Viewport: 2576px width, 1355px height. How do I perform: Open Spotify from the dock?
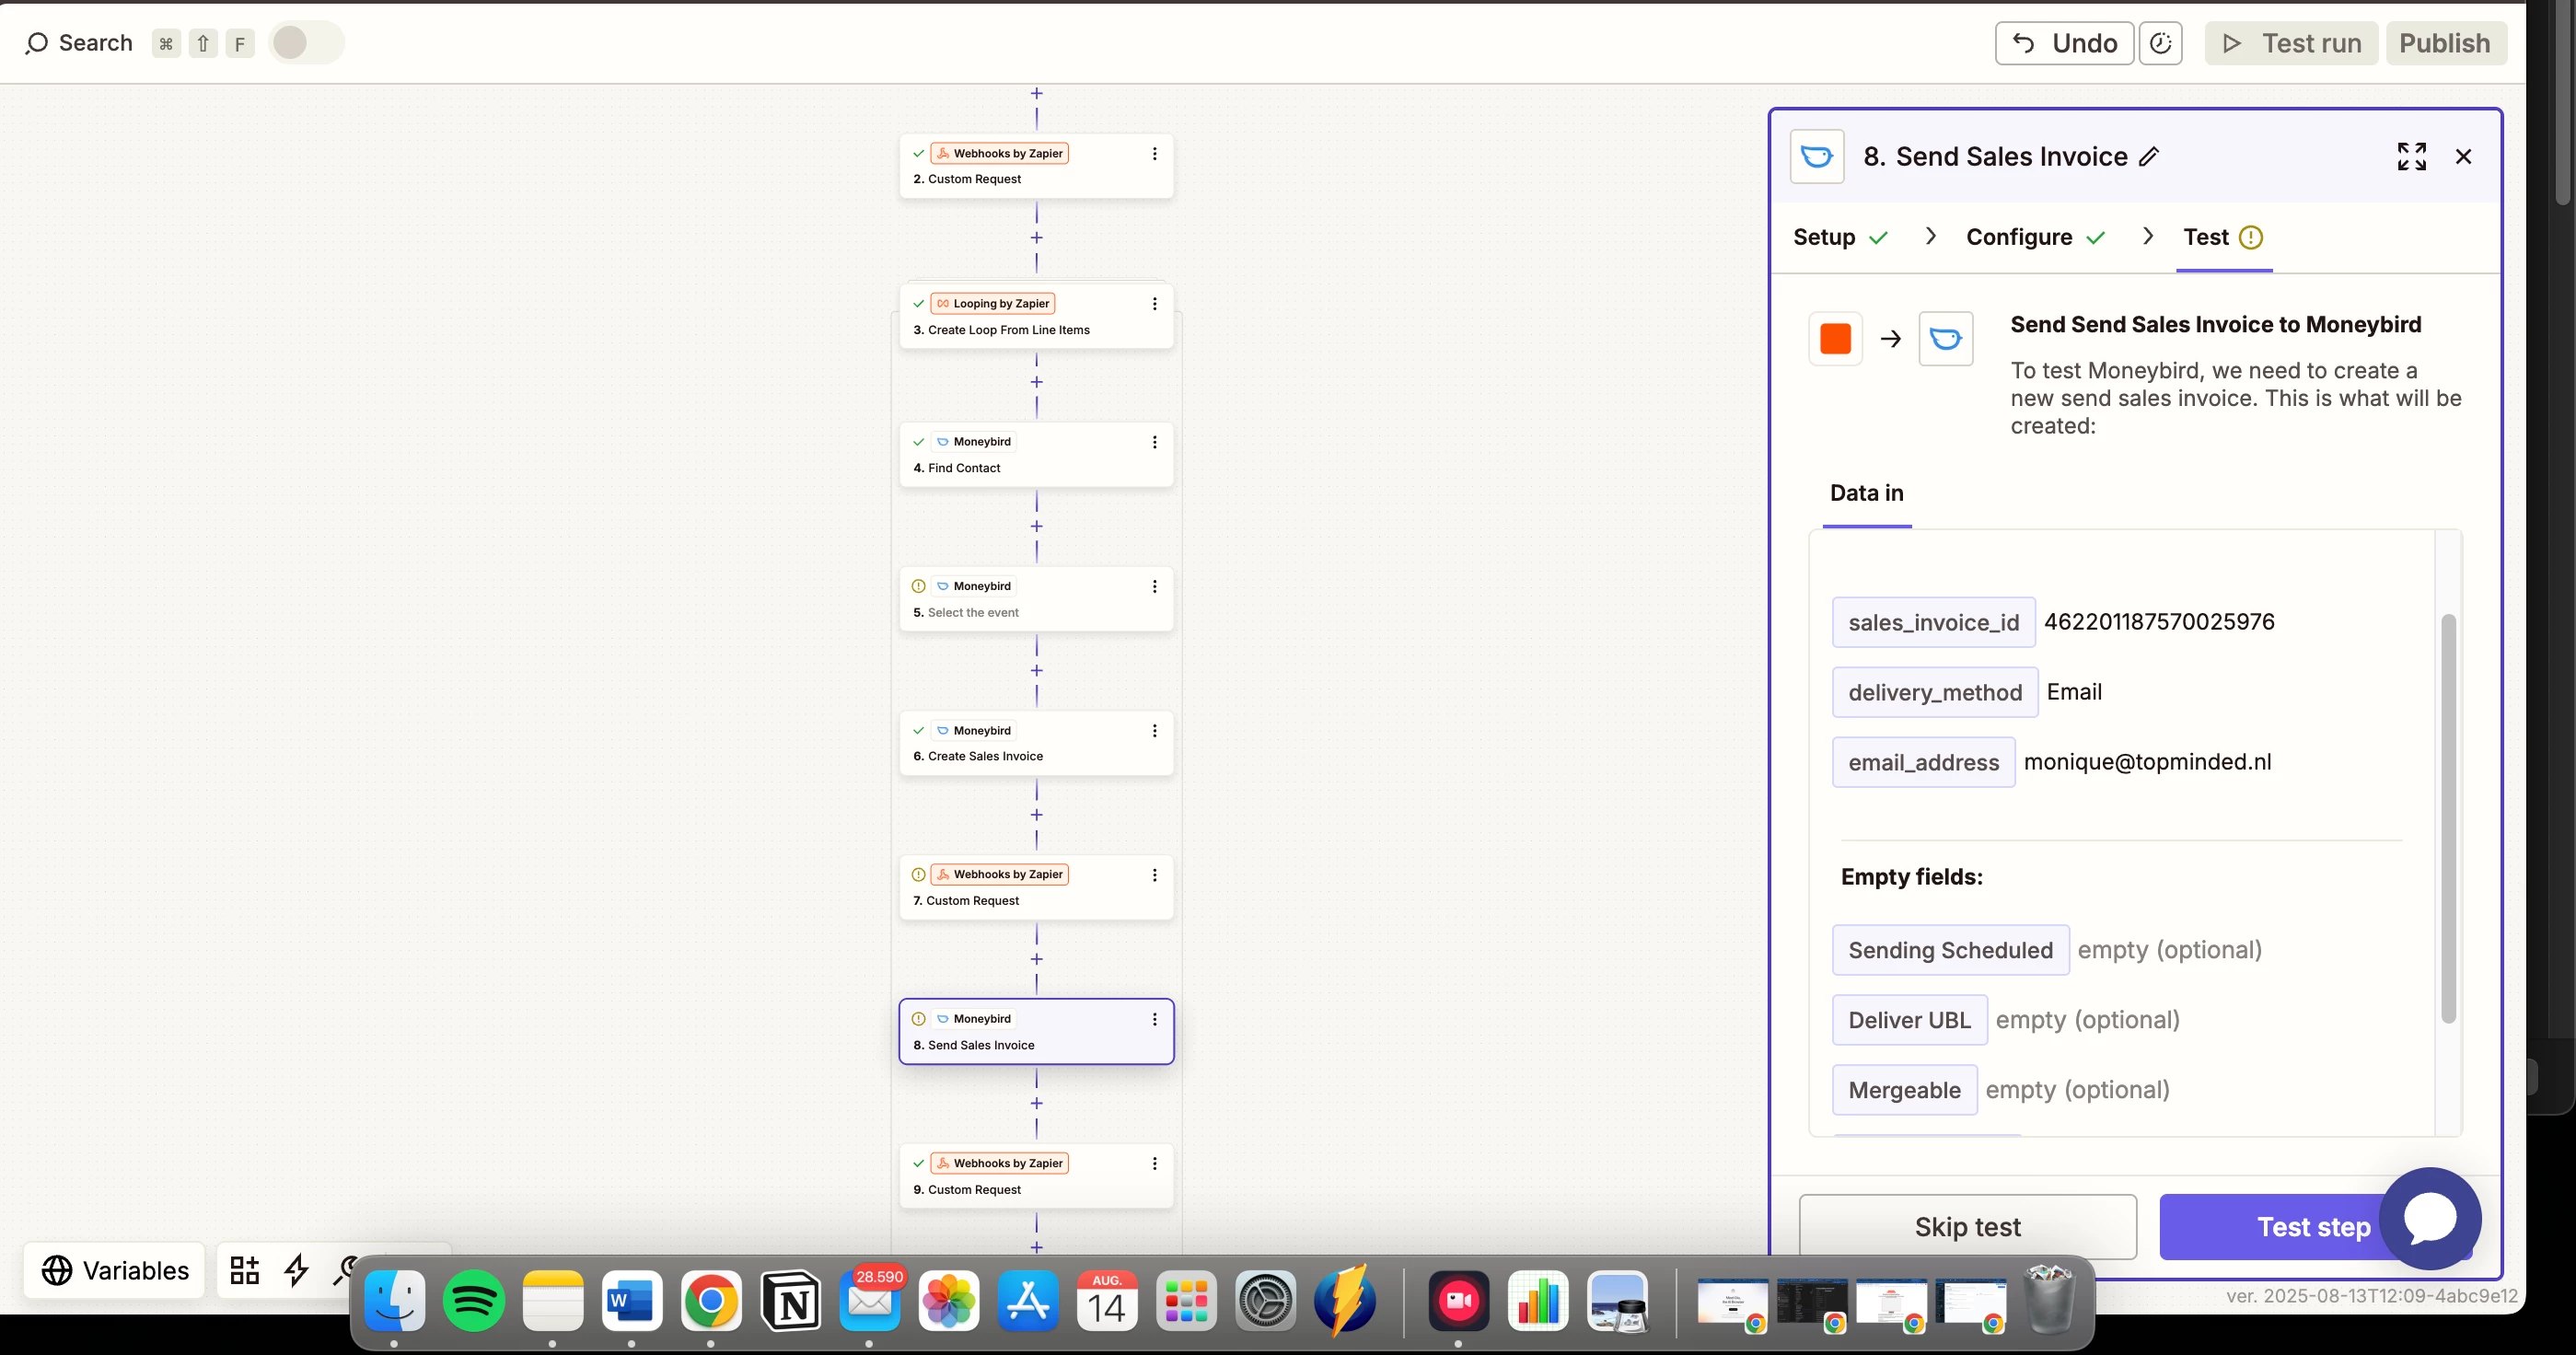click(474, 1301)
